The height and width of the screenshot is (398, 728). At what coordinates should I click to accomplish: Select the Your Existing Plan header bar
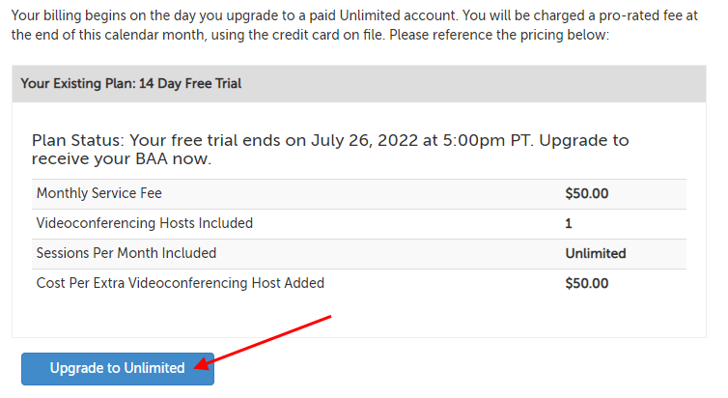tap(366, 84)
